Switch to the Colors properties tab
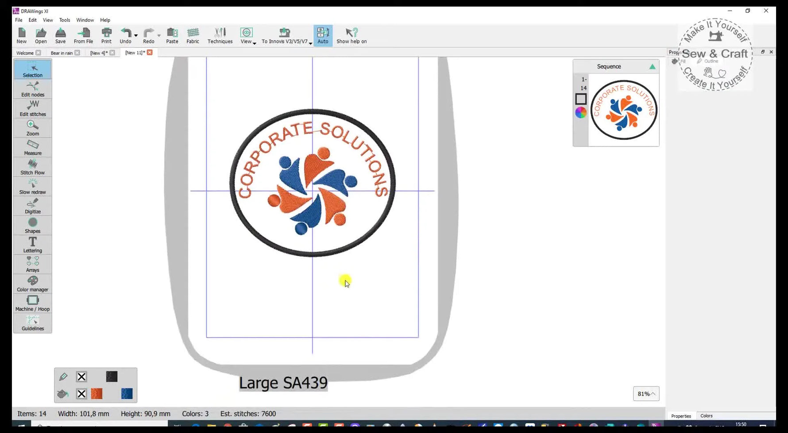 coord(707,416)
